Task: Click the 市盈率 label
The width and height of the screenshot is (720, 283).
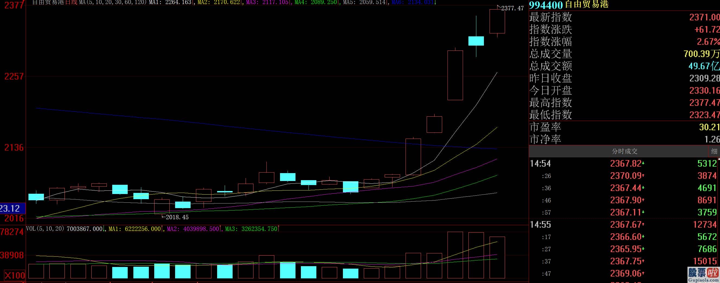Action: [545, 127]
